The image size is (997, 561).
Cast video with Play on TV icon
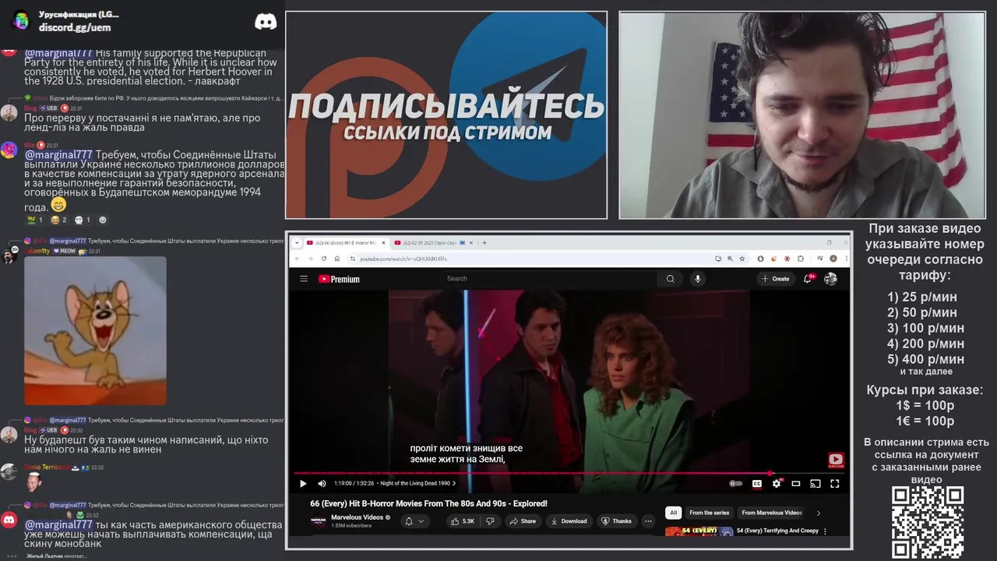pos(816,484)
